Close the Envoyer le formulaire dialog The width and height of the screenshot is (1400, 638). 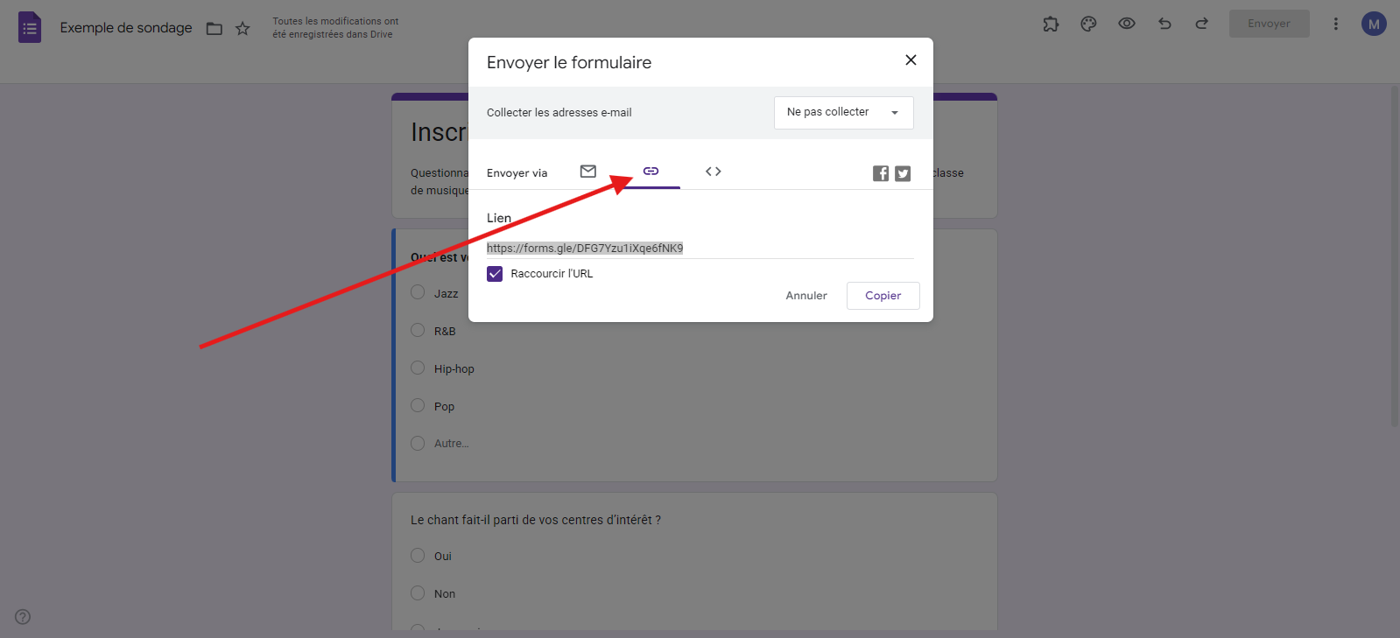911,60
